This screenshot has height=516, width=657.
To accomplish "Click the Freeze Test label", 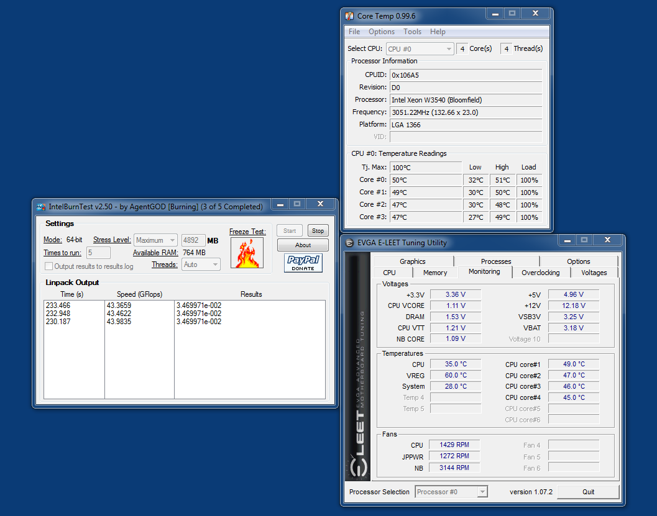I will tap(247, 232).
